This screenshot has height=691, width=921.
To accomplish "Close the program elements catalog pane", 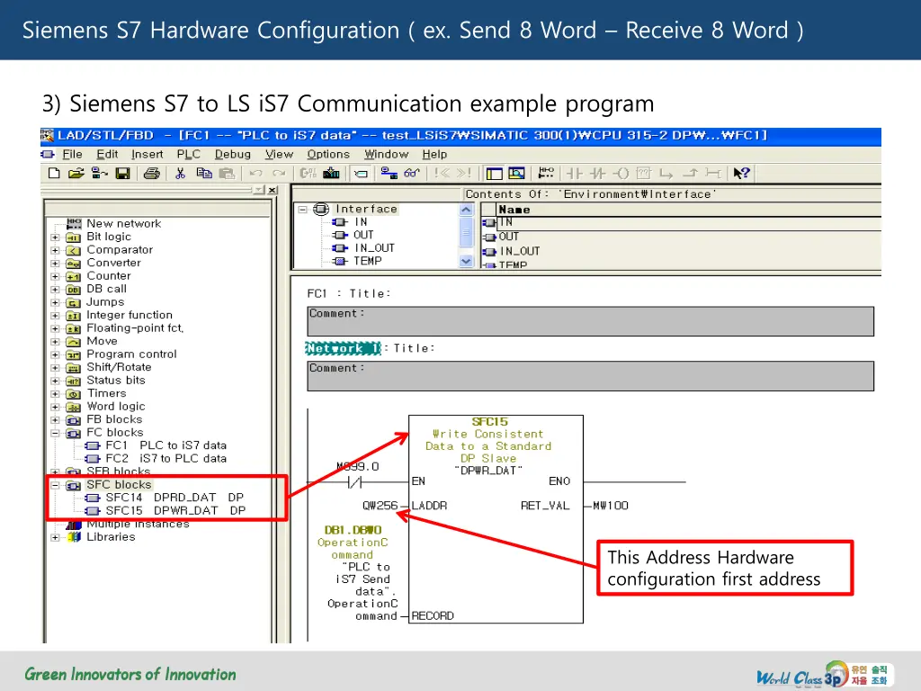I will [273, 190].
